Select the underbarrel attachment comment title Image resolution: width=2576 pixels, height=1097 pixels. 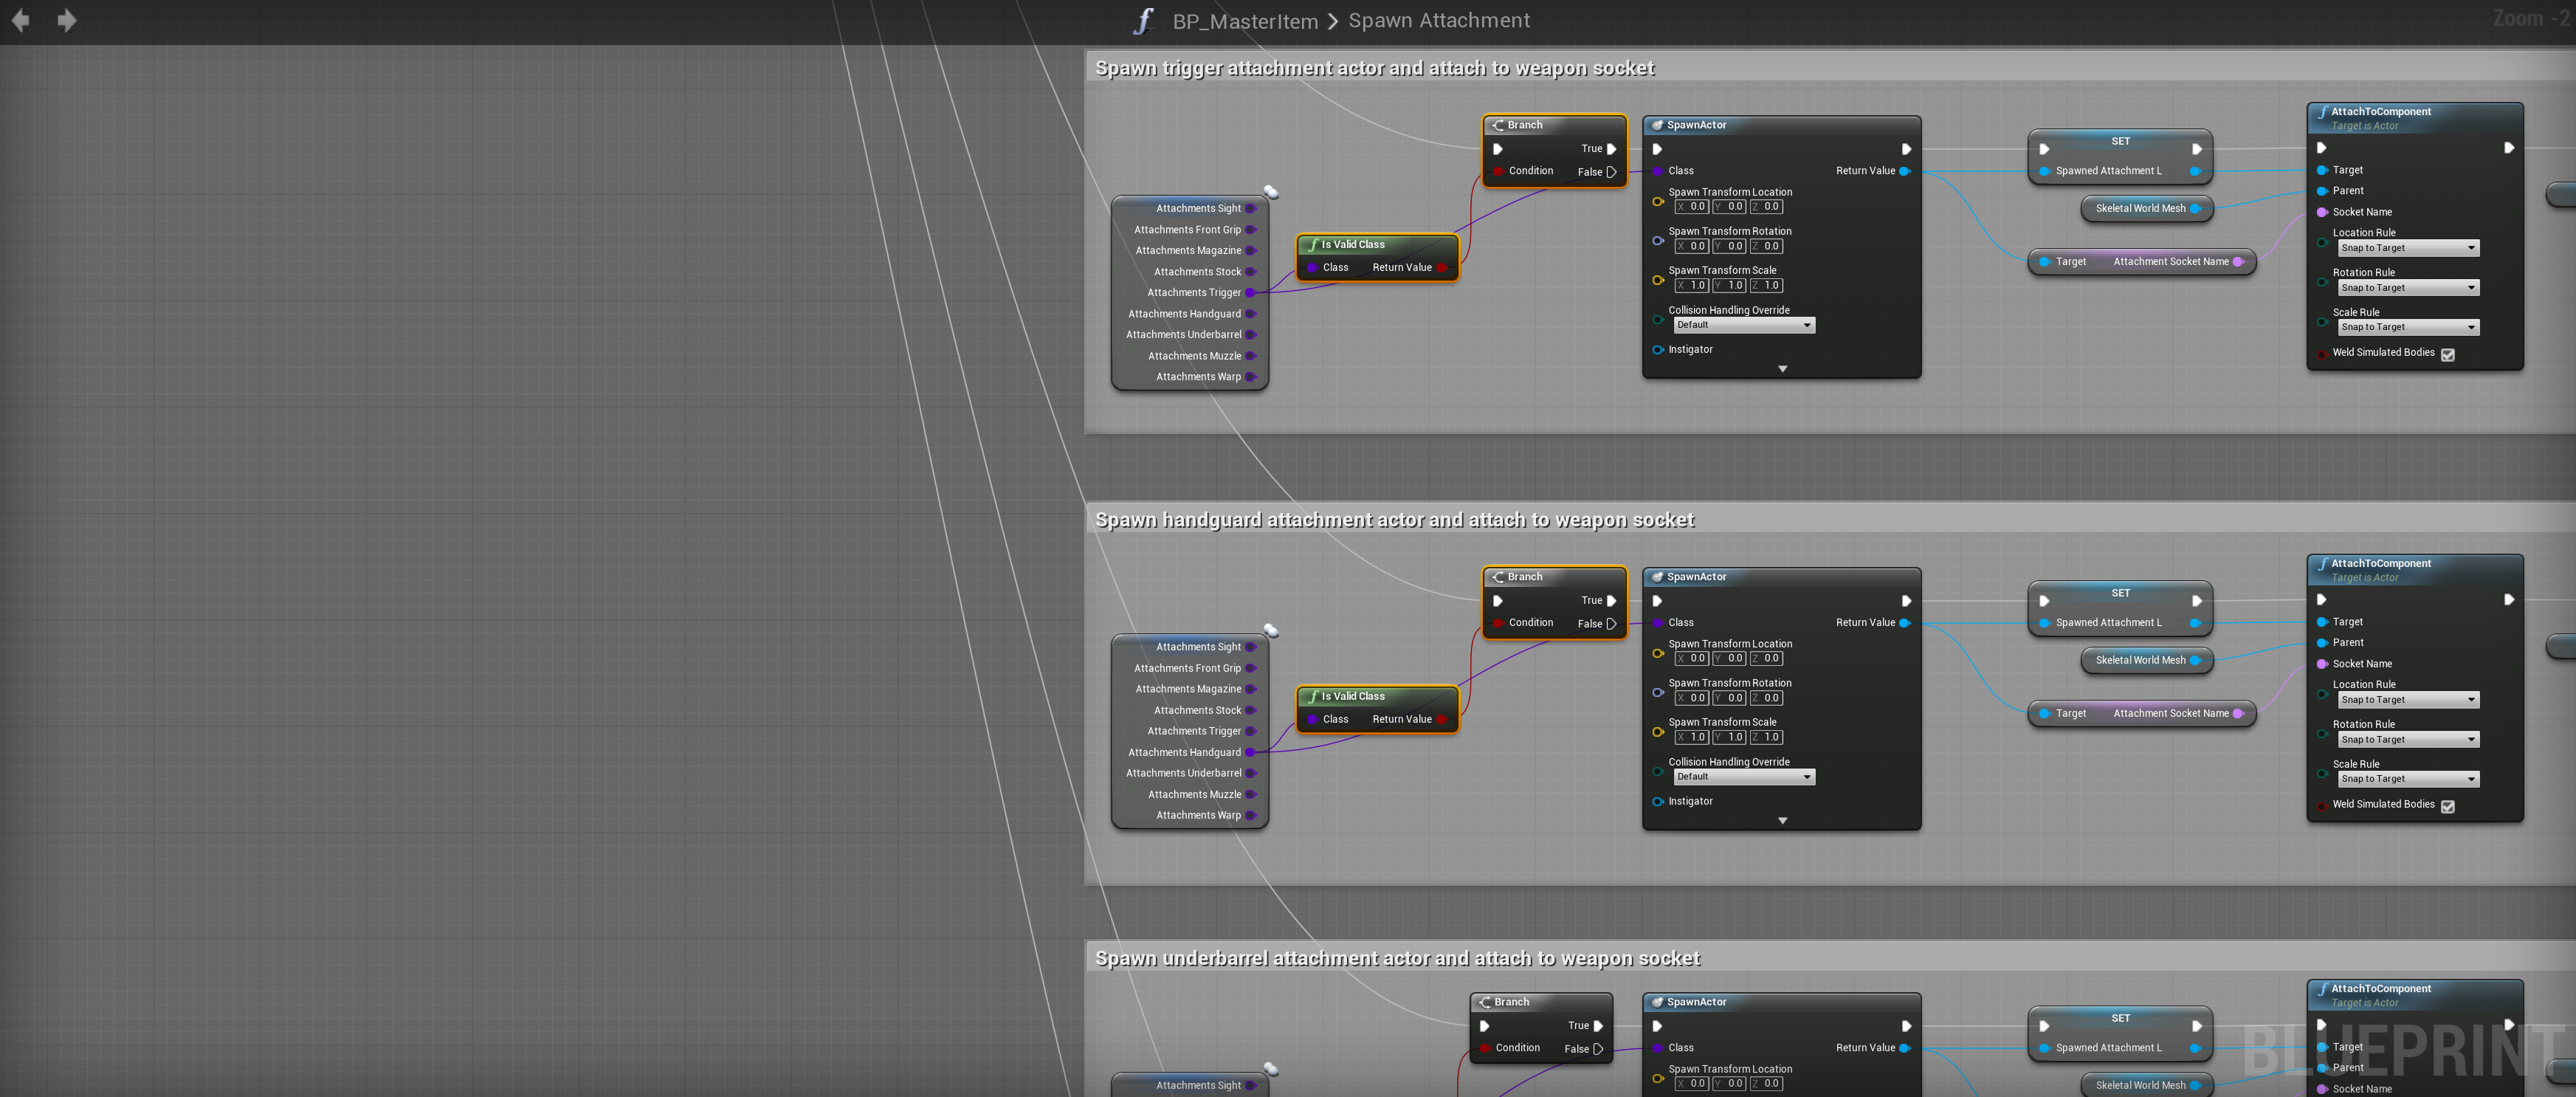click(1397, 958)
